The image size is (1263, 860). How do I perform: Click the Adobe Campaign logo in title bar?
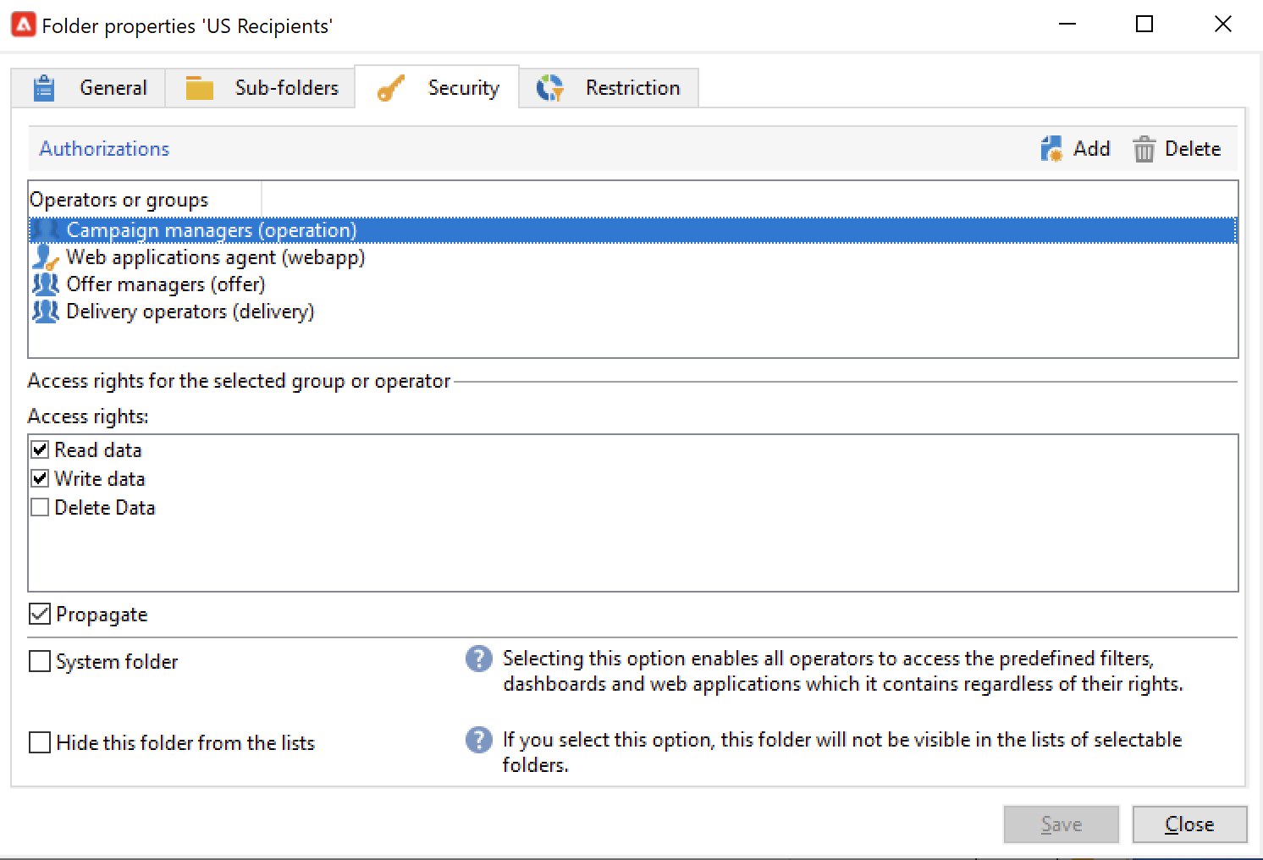coord(23,25)
